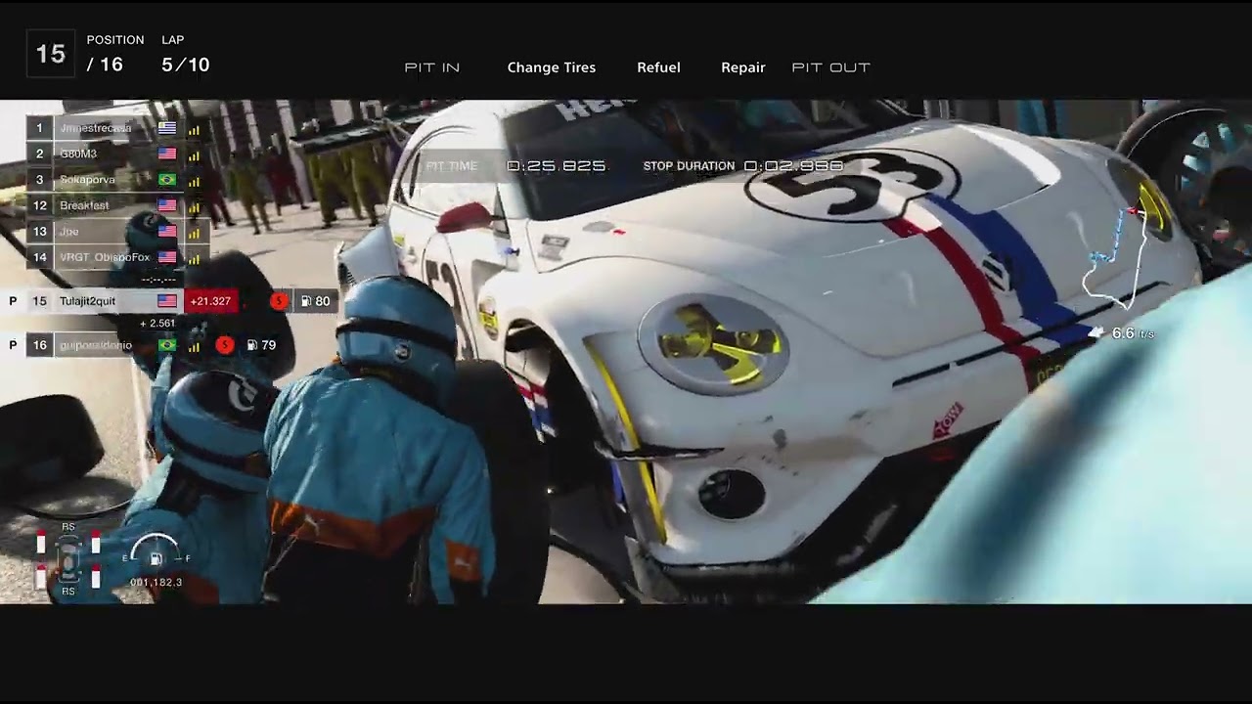Click the G80M3 driver name
Image resolution: width=1252 pixels, height=704 pixels.
click(78, 154)
